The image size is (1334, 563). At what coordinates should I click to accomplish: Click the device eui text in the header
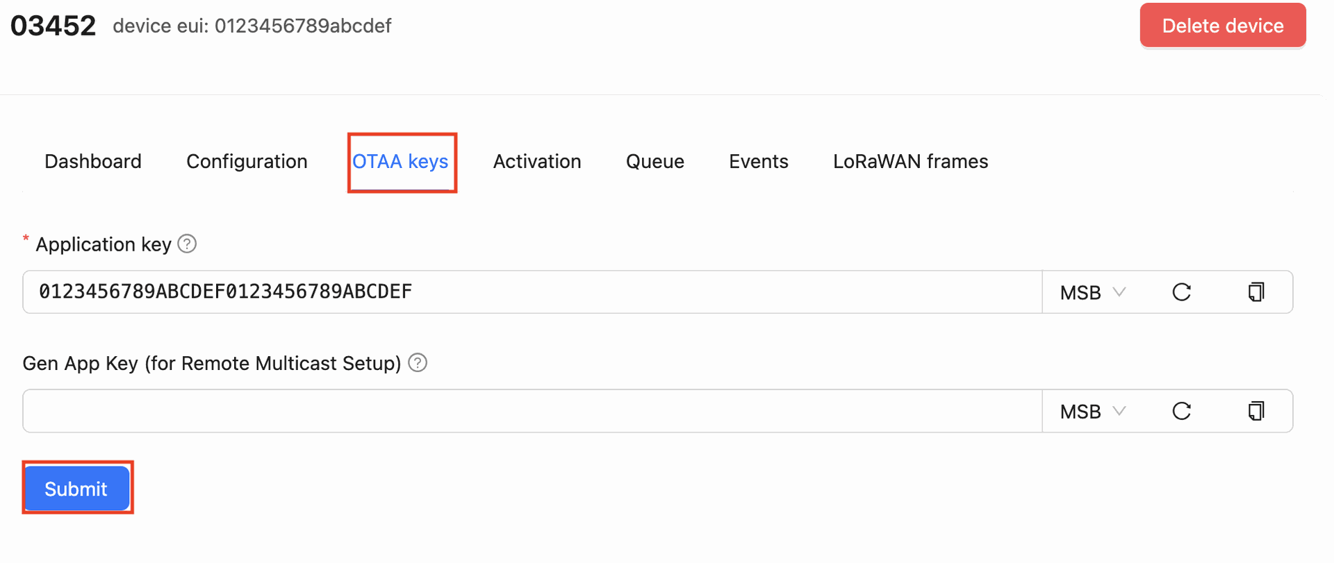click(252, 26)
